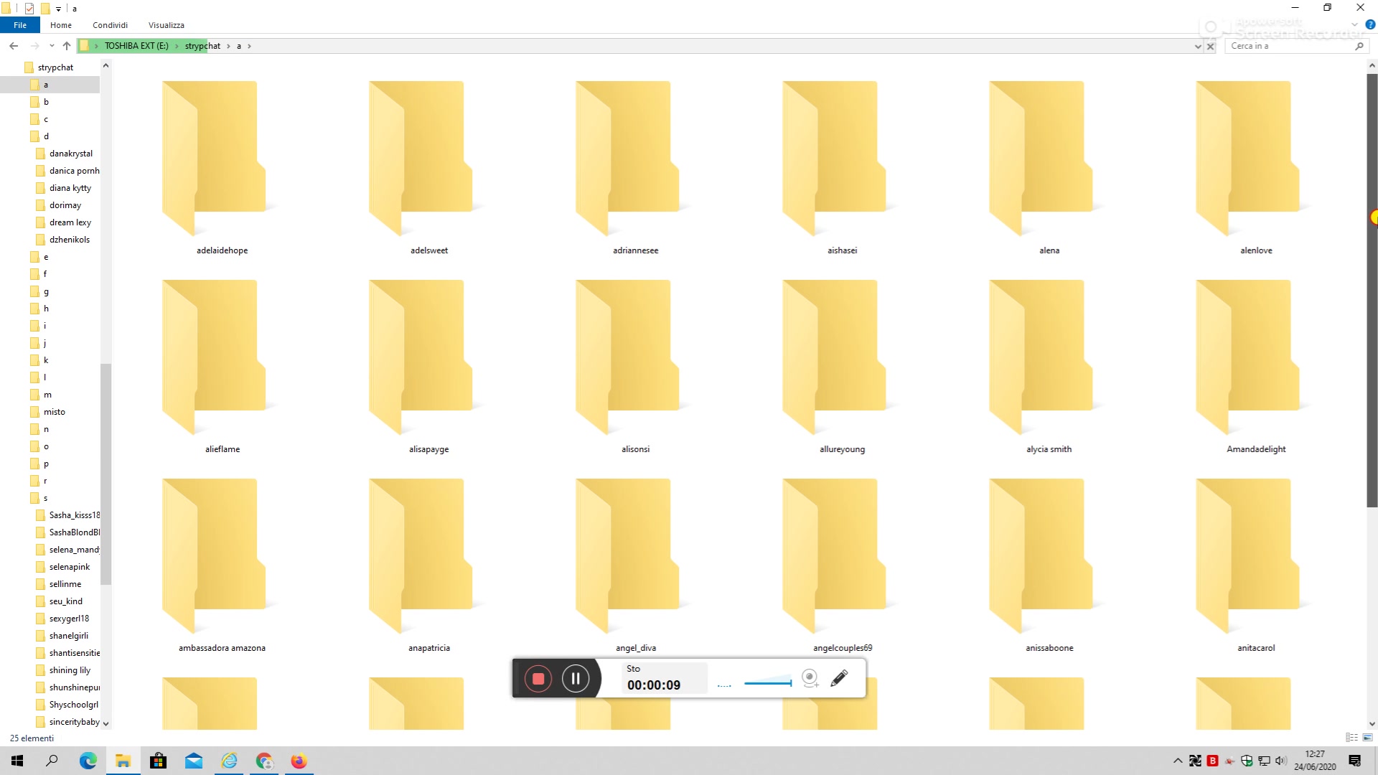Click the search icon in Cerca box
Image resolution: width=1378 pixels, height=775 pixels.
1359,46
